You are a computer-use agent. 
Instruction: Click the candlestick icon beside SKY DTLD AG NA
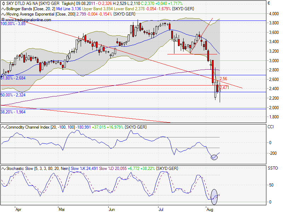(4, 4)
